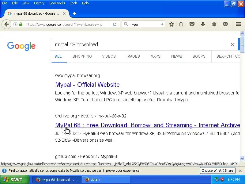This screenshot has height=184, width=245.
Task: Open the security shield tray icon
Action: point(222,179)
